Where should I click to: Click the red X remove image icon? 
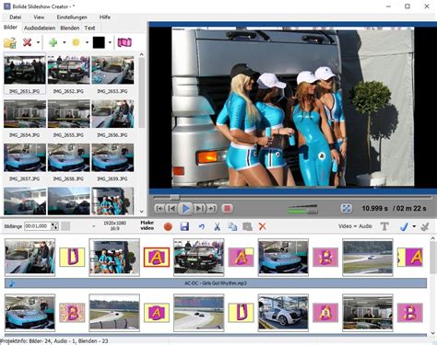tap(28, 42)
